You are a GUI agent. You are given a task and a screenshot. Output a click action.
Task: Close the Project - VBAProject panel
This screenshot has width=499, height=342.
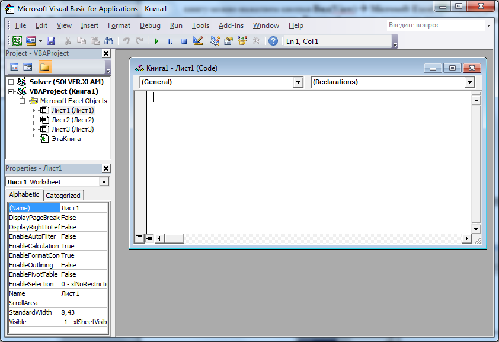[106, 53]
